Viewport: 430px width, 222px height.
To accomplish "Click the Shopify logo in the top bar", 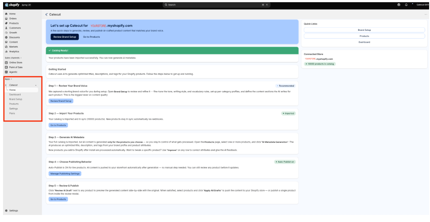I will point(12,5).
